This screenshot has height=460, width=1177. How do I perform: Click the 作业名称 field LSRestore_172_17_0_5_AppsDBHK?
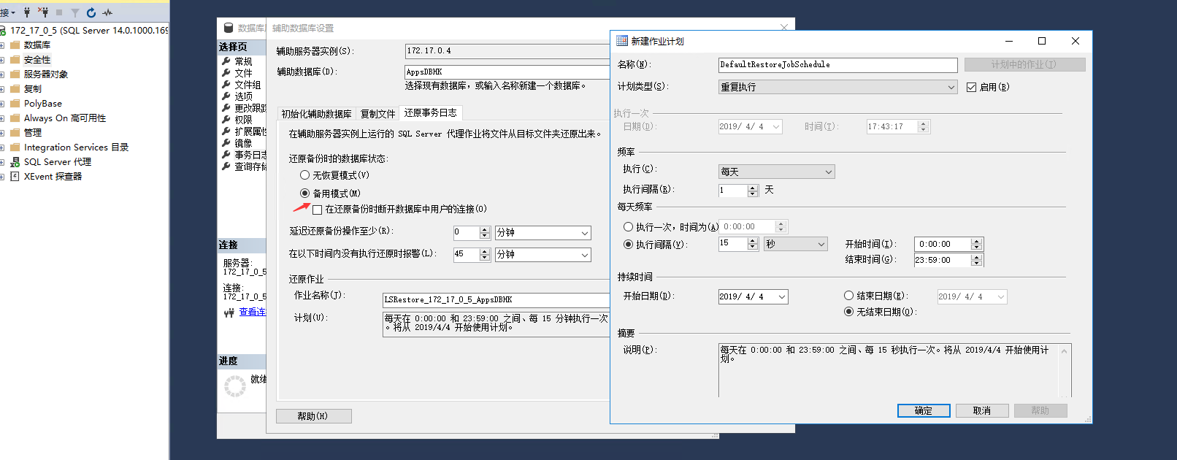(x=497, y=300)
